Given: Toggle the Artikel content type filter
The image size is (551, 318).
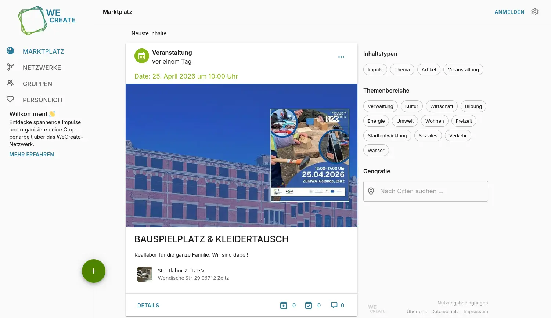Looking at the screenshot, I should [x=429, y=69].
